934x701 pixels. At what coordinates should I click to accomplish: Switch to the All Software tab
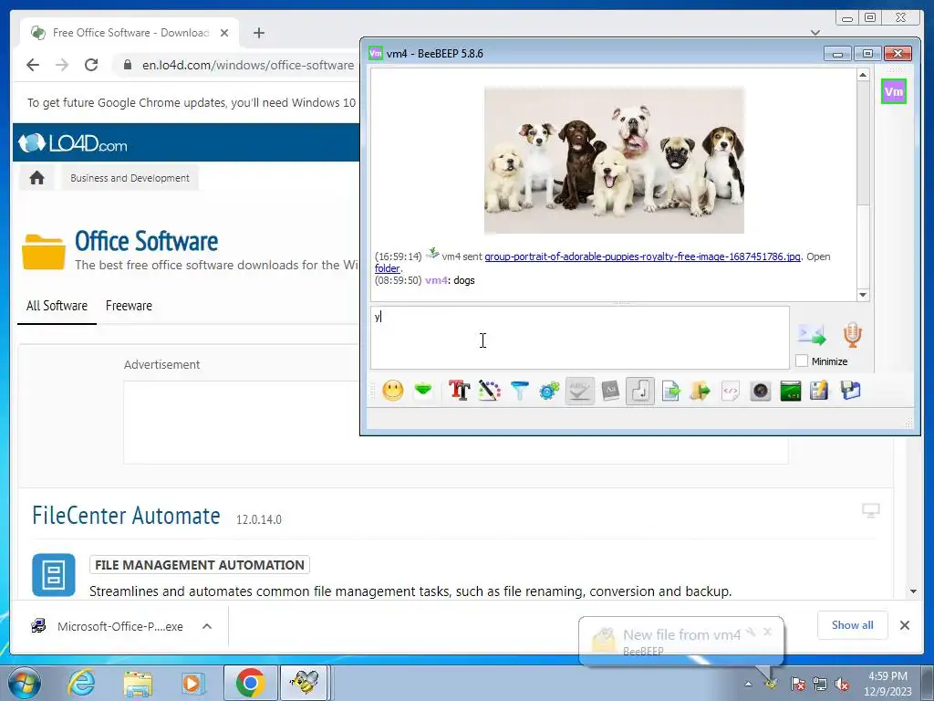tap(57, 306)
